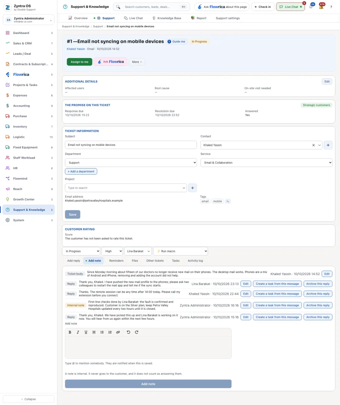The width and height of the screenshot is (340, 405).
Task: Apply underline formatting in note editor
Action: coord(86,332)
